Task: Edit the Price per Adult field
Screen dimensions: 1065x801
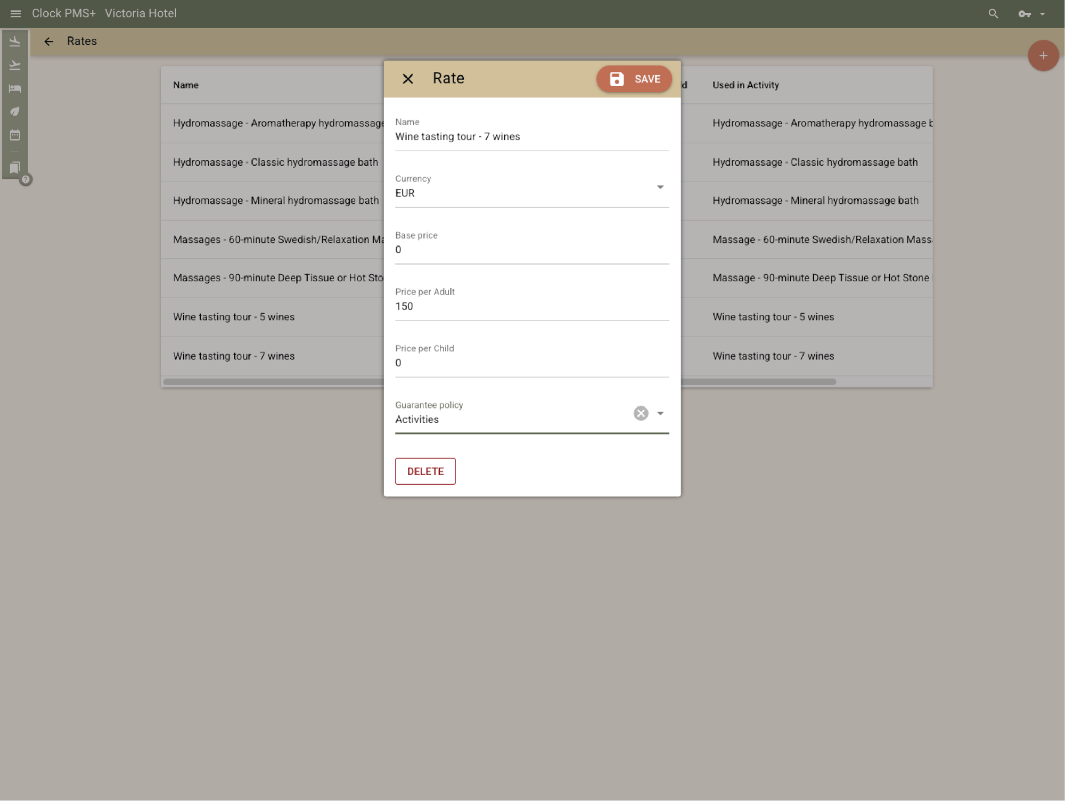Action: point(531,306)
